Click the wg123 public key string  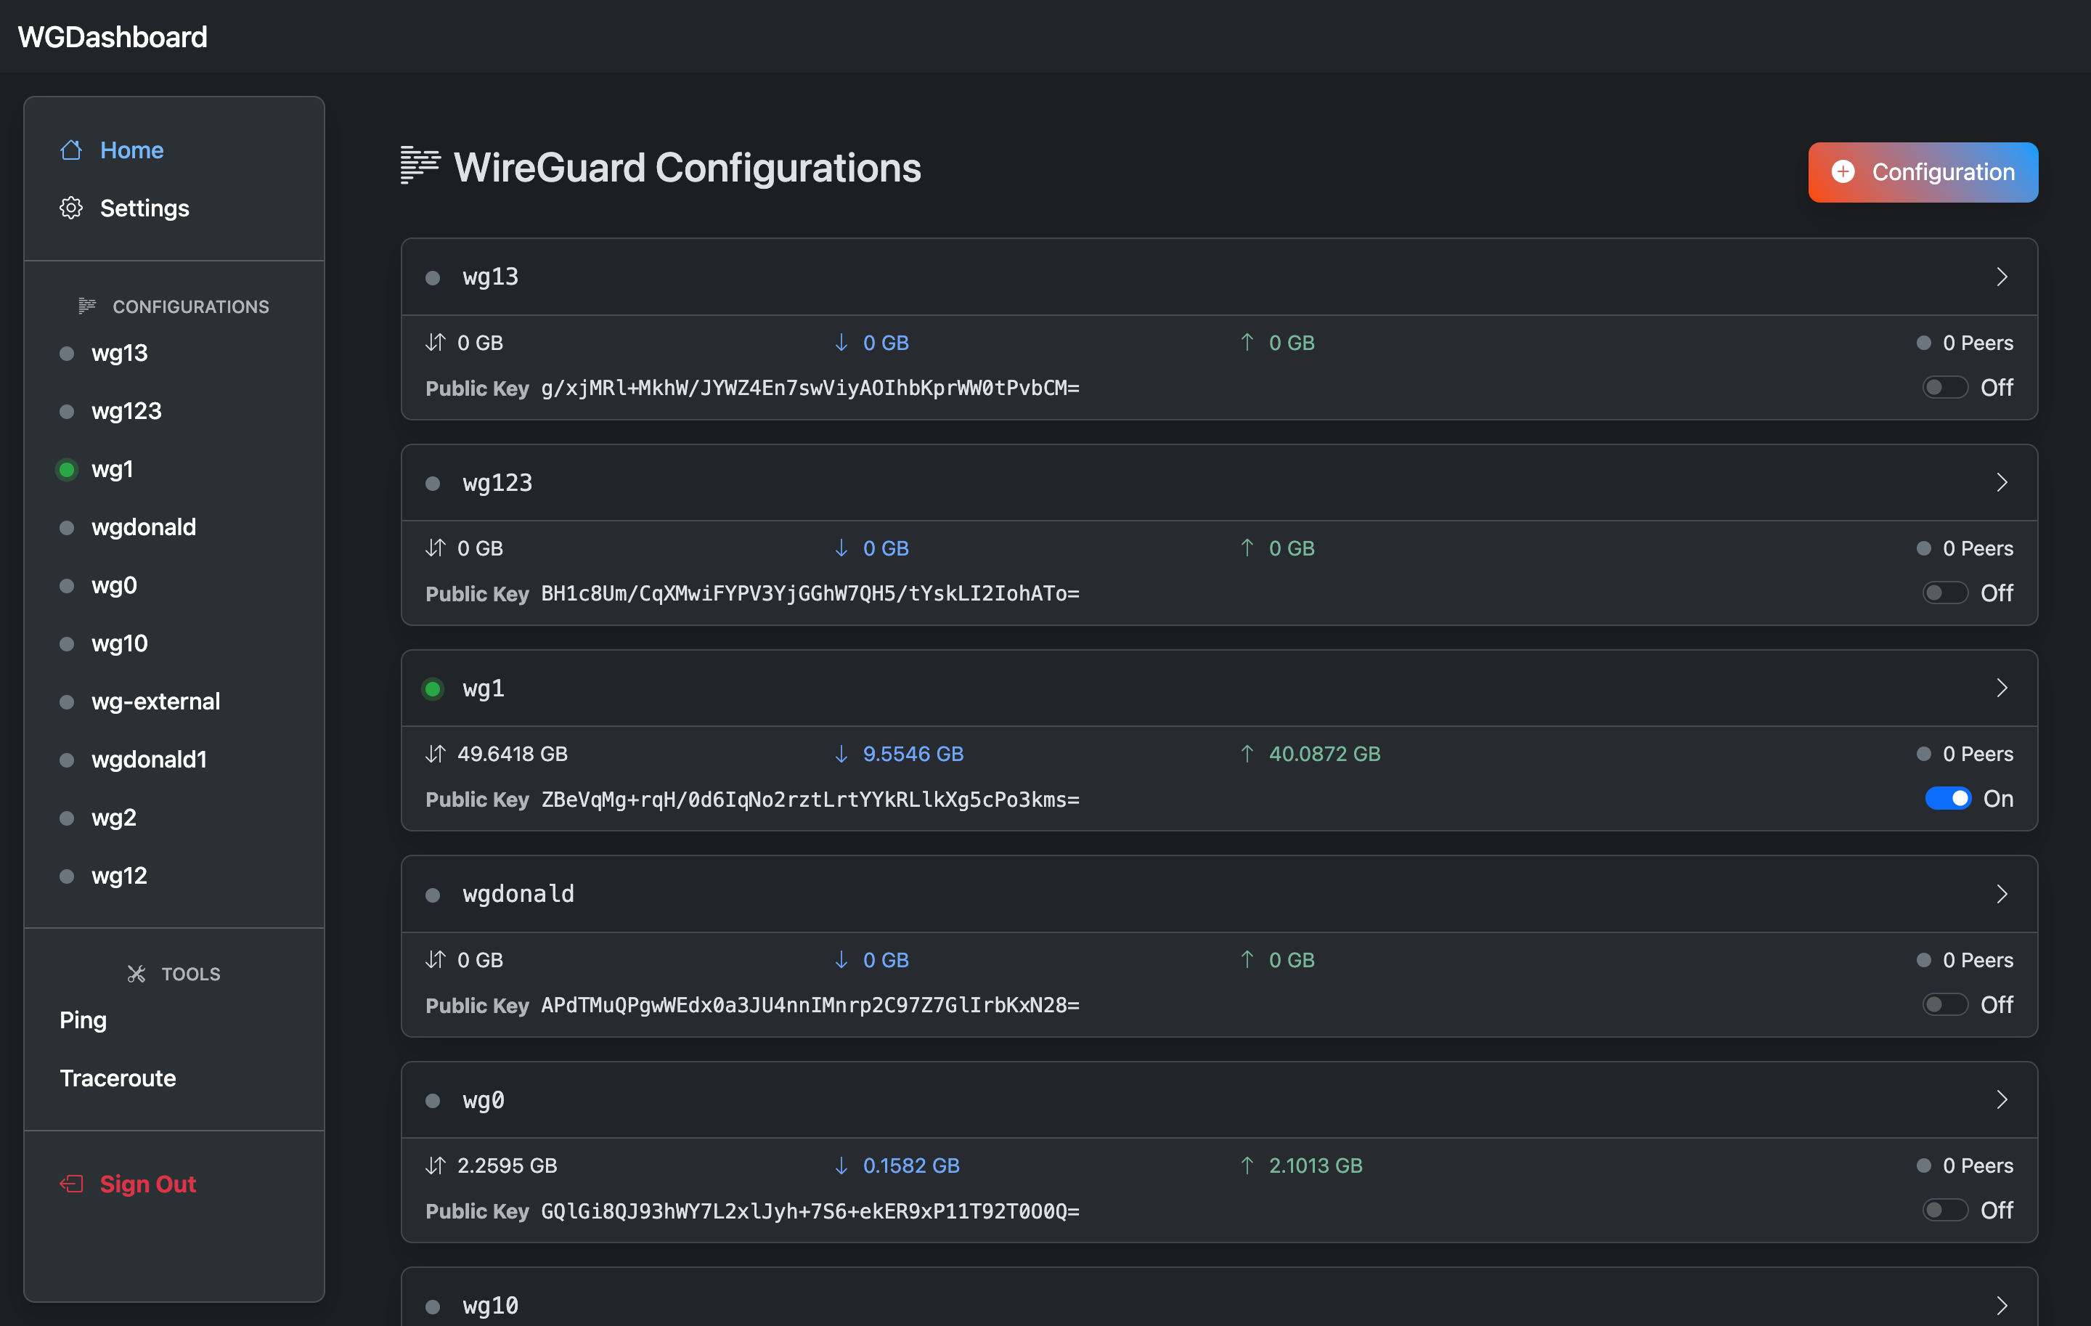[x=810, y=593]
